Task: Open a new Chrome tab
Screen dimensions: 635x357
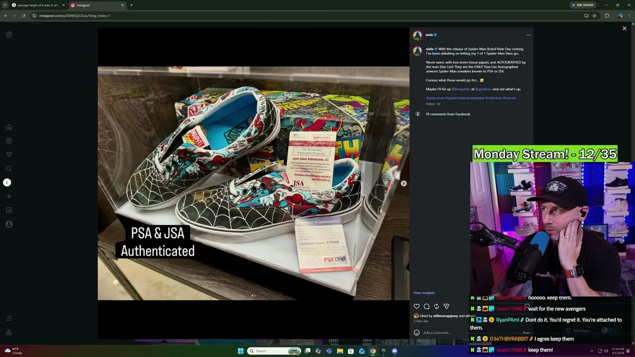Action: pyautogui.click(x=131, y=5)
